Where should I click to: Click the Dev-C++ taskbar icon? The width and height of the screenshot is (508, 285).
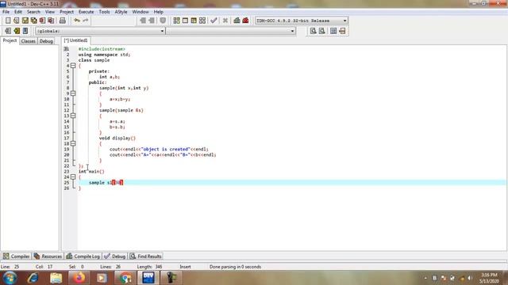pos(148,278)
